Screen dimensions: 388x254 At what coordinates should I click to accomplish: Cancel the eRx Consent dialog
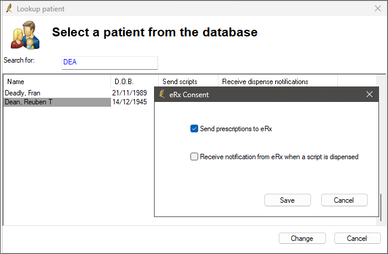[344, 200]
